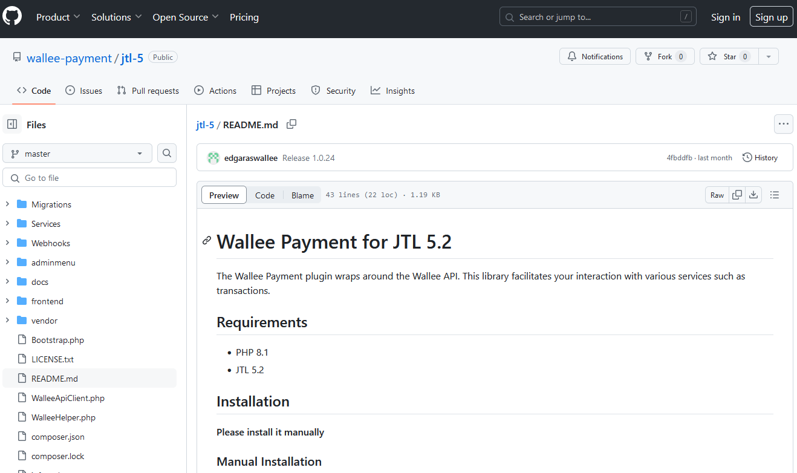This screenshot has height=473, width=797.
Task: Expand the docs folder chevron
Action: [x=7, y=282]
